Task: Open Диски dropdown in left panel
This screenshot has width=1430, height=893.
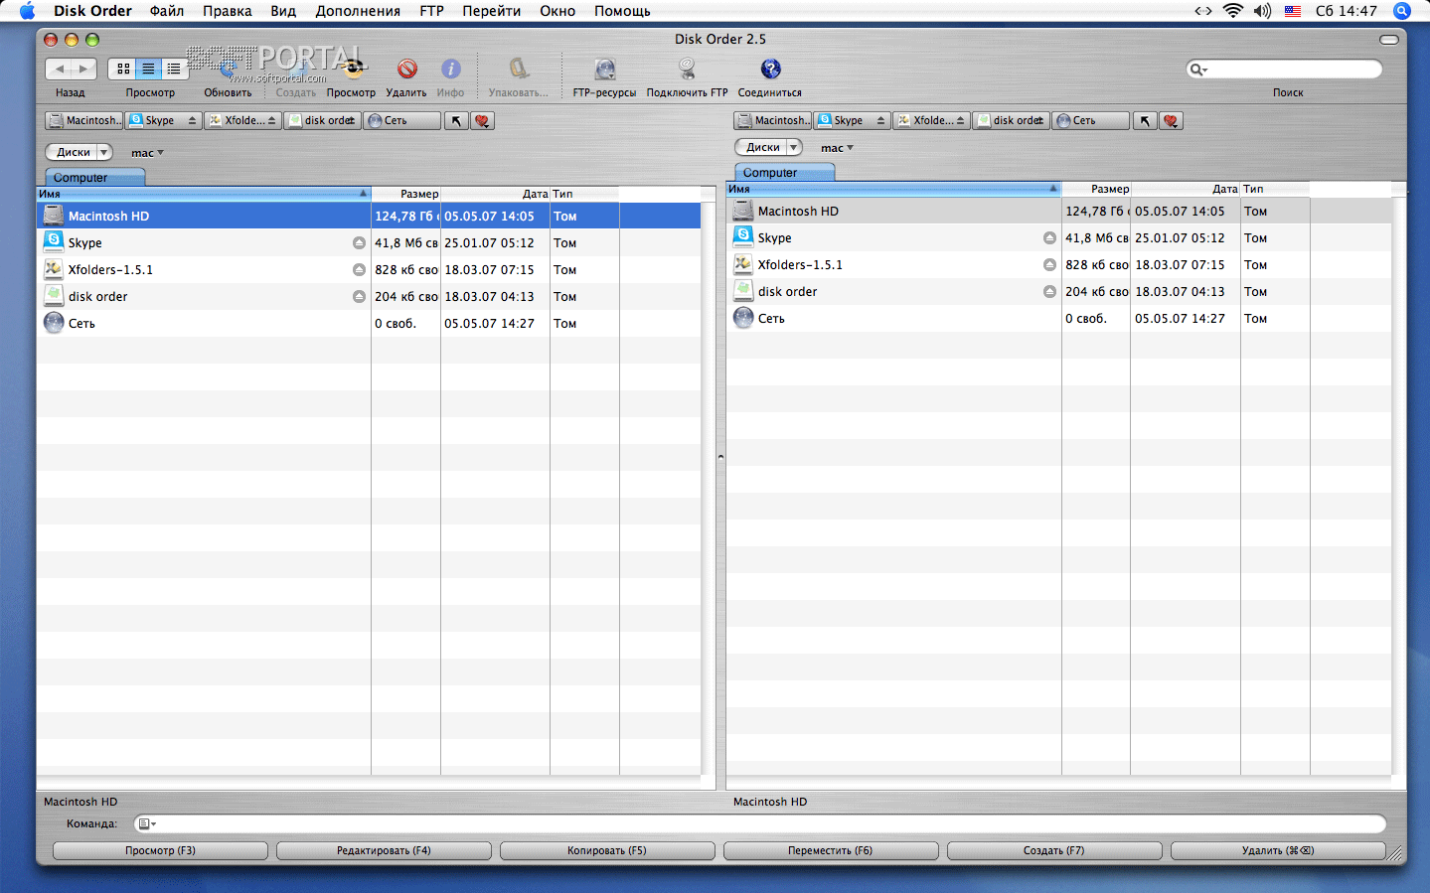Action: coord(79,152)
